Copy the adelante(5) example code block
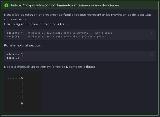160x117 pixels. click(x=152, y=54)
